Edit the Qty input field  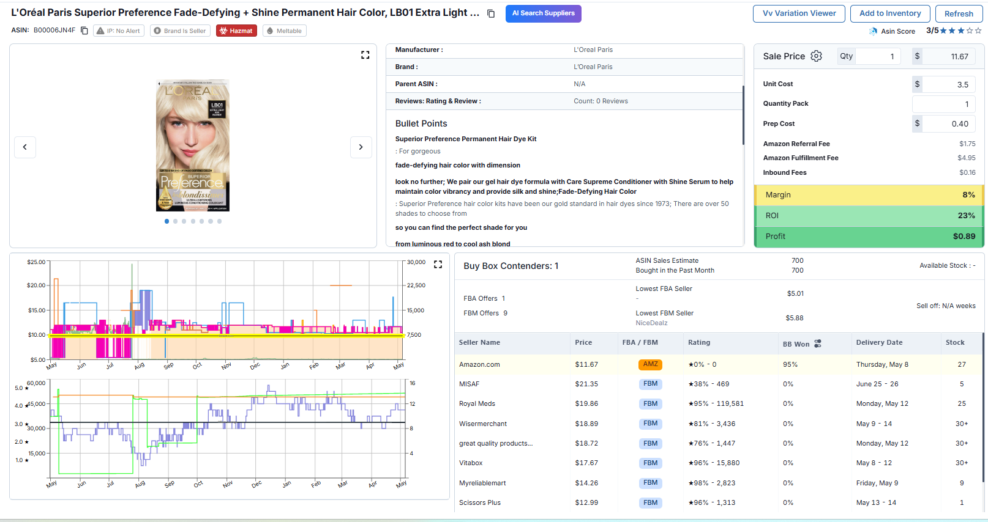coord(878,56)
